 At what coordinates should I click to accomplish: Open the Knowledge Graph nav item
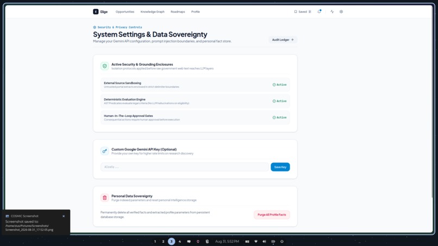pos(153,12)
